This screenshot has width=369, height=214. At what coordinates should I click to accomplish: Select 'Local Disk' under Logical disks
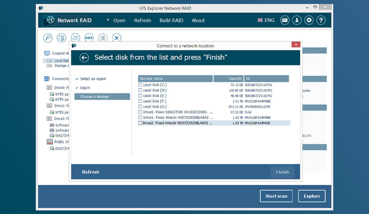[61, 61]
